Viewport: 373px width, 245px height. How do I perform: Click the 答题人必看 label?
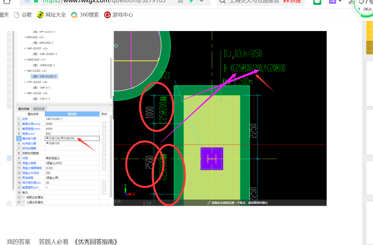click(54, 242)
